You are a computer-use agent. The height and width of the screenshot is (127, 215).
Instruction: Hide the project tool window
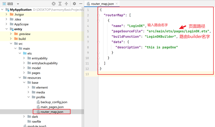coord(81,4)
